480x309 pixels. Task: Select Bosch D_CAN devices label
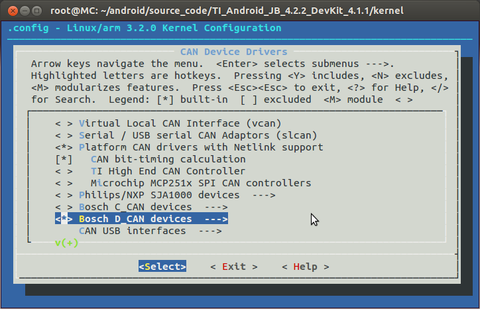(135, 219)
